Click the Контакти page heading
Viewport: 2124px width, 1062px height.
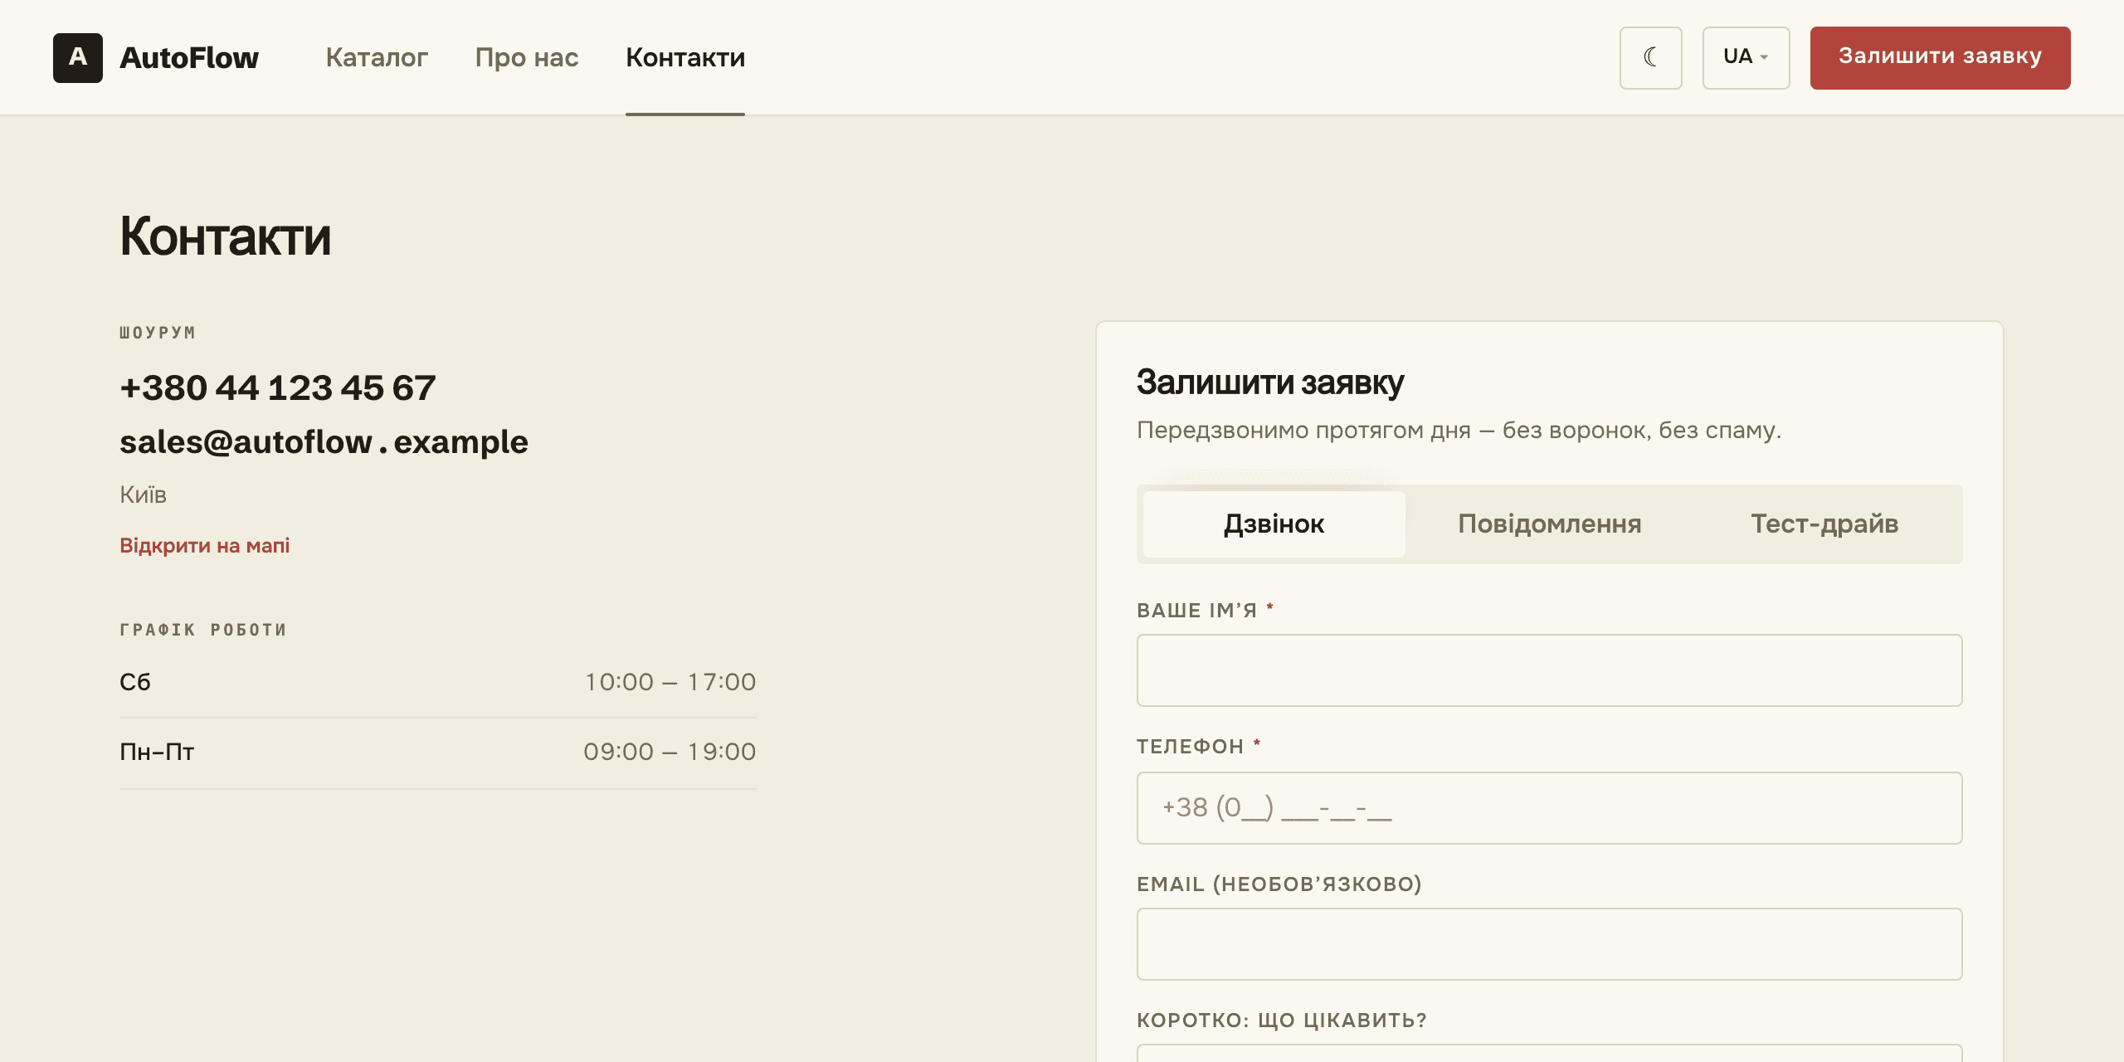click(225, 236)
